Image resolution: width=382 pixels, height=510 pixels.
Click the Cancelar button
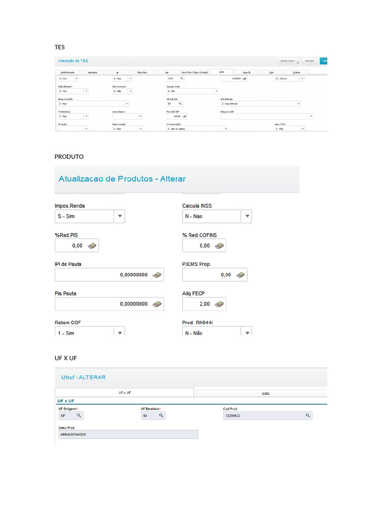(x=309, y=61)
